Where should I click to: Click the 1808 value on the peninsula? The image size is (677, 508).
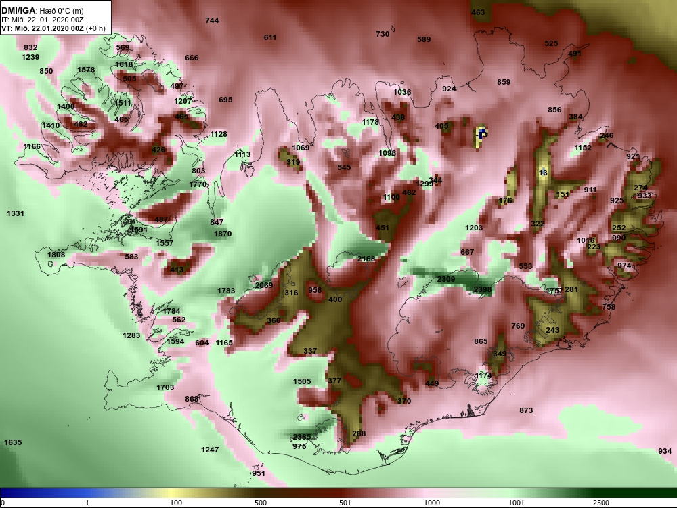coord(56,255)
